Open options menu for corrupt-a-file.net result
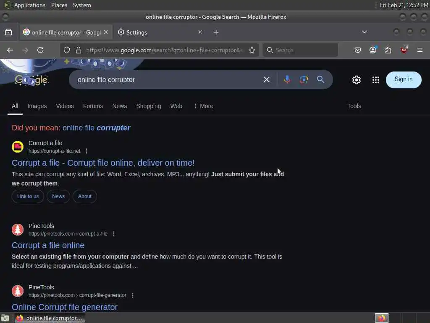 (x=87, y=151)
